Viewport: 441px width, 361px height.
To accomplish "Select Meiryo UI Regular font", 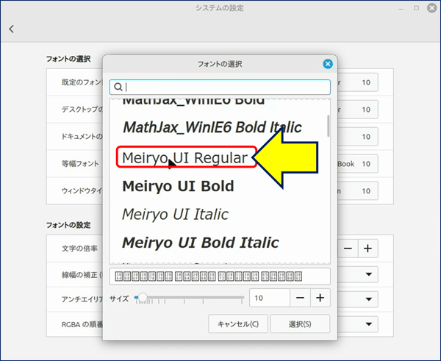I will click(x=185, y=157).
